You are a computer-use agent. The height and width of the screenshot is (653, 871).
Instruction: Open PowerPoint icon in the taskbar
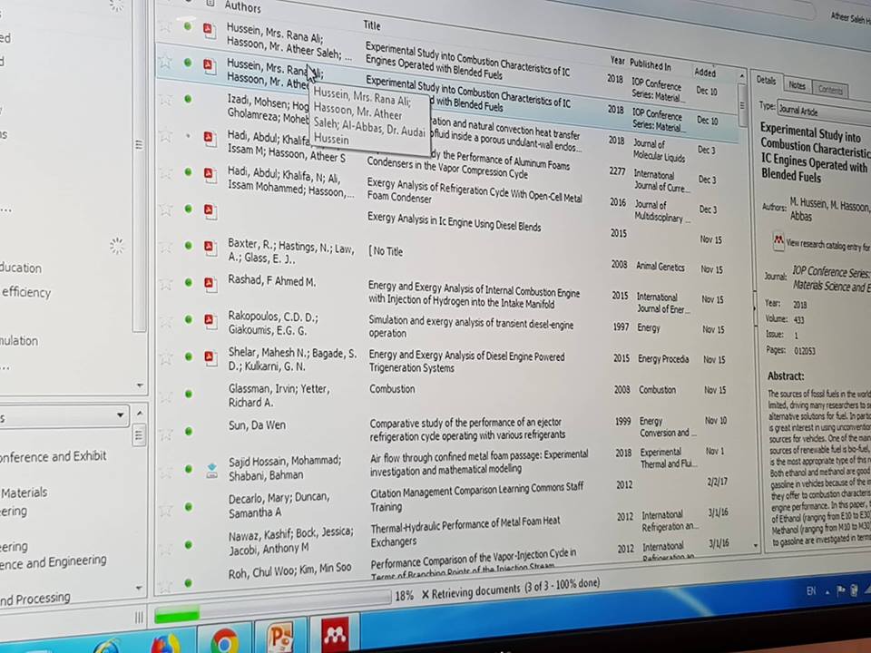click(280, 638)
